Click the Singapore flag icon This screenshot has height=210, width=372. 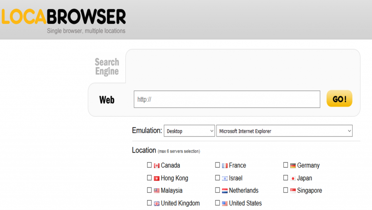coord(292,190)
